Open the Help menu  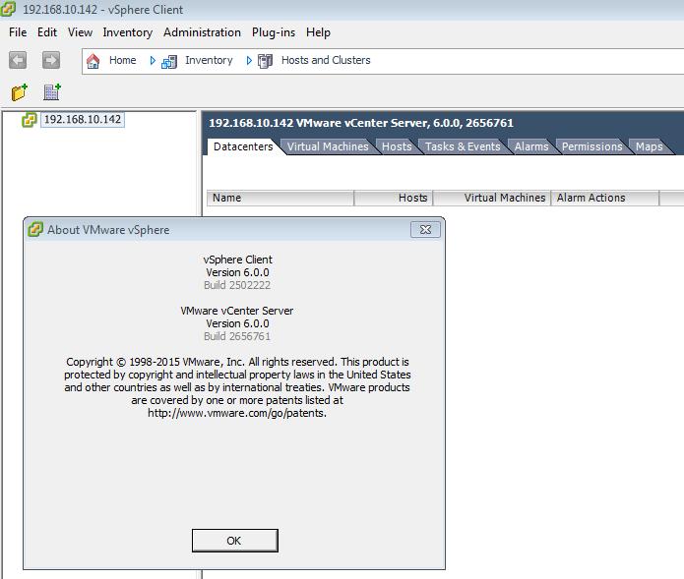pyautogui.click(x=318, y=32)
